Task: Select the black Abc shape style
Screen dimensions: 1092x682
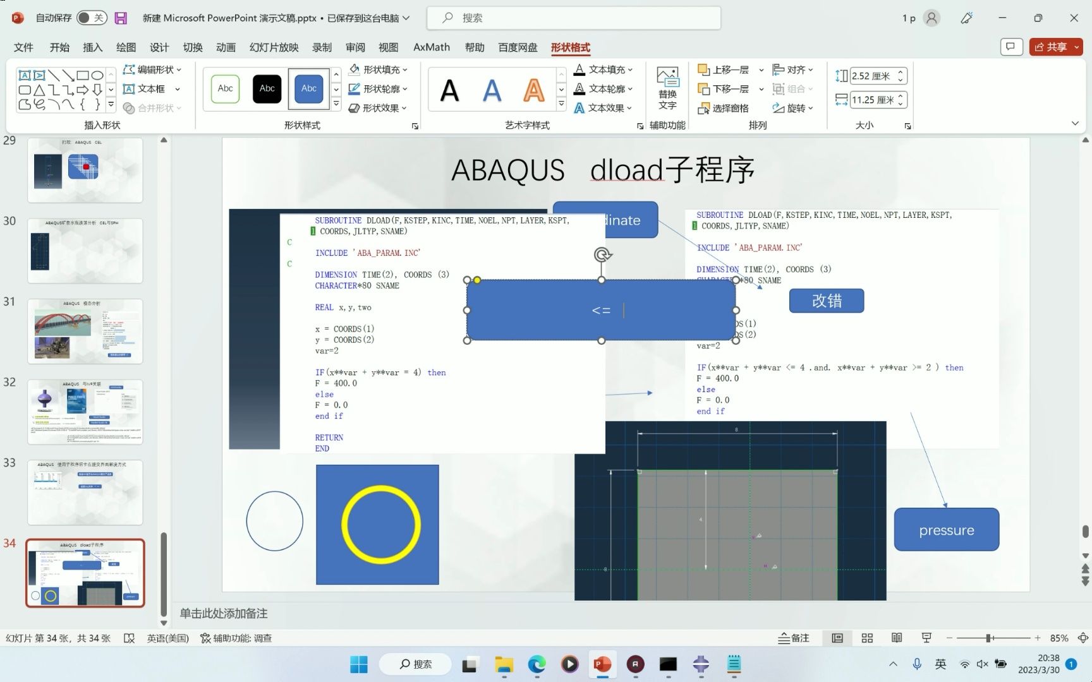Action: click(267, 88)
